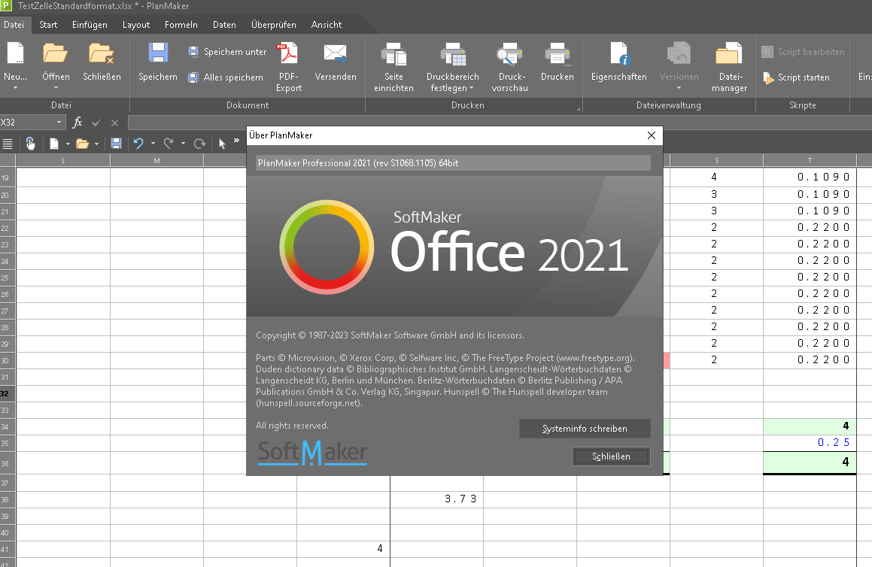Image resolution: width=872 pixels, height=567 pixels.
Task: Expand the undo history dropdown
Action: (x=153, y=144)
